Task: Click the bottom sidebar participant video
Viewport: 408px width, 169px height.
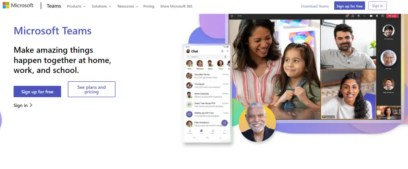Action: (388, 112)
